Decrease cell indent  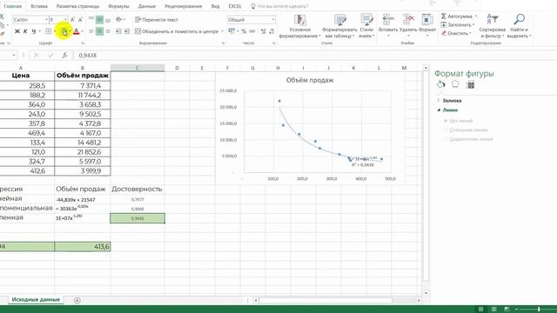118,31
